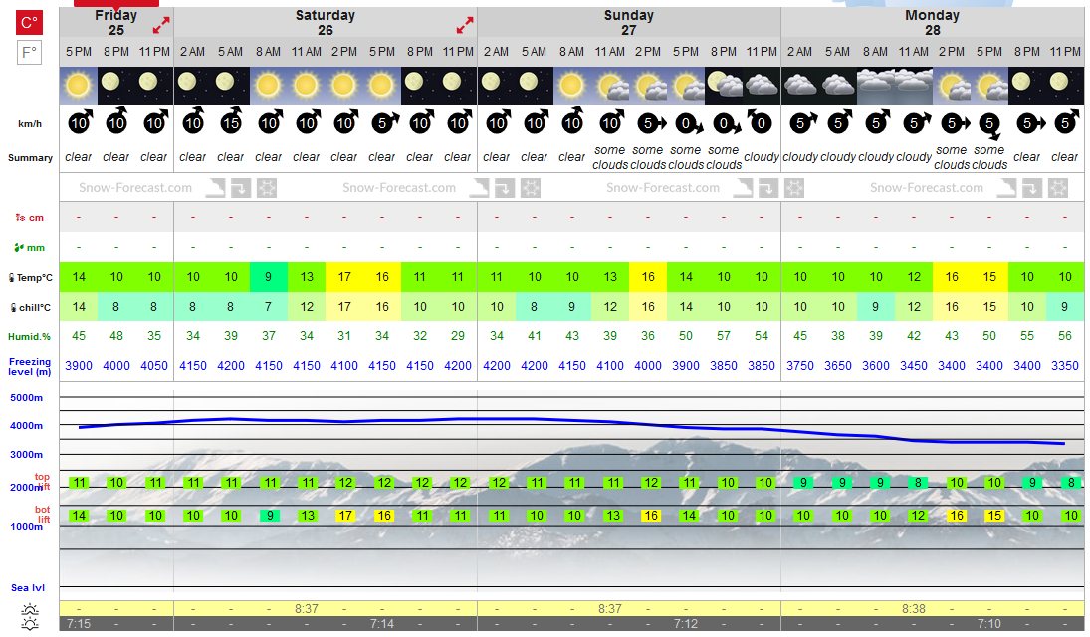Viewport: 1090px width, 637px height.
Task: Click the Sea lvl altitude label
Action: [x=28, y=587]
